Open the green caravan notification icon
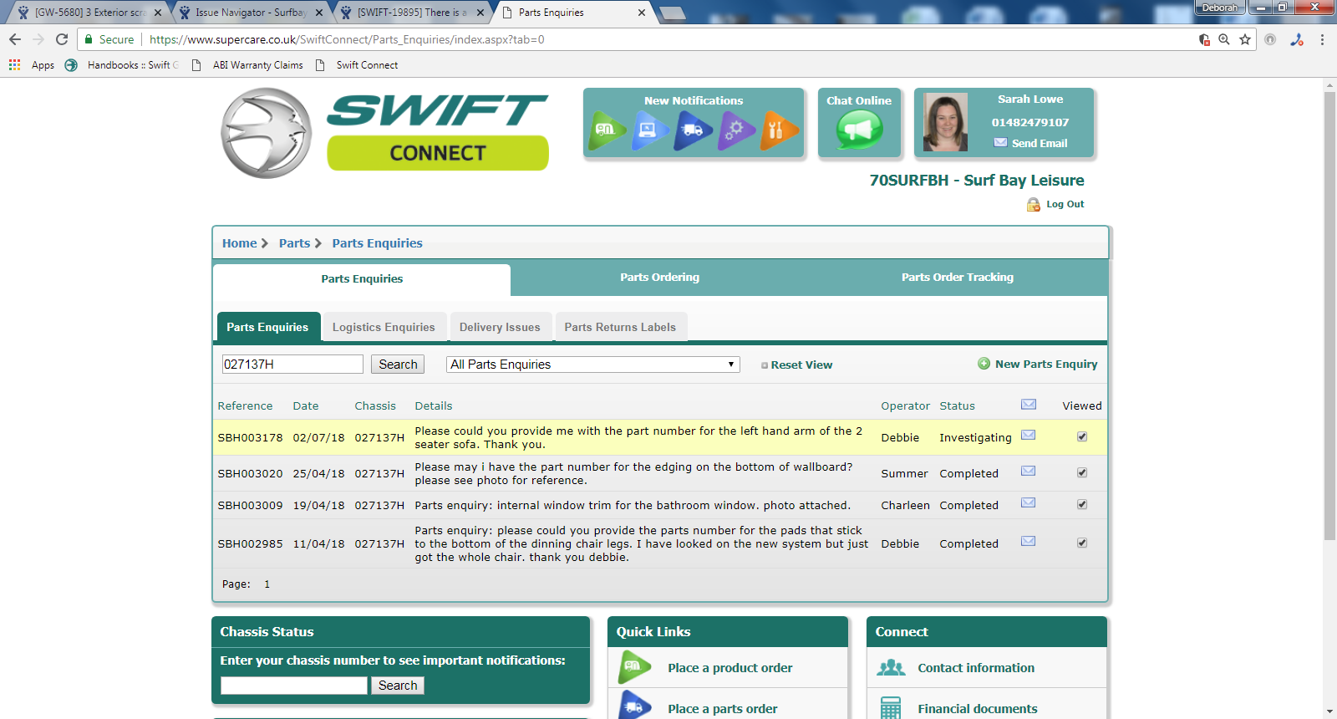Viewport: 1337px width, 719px height. pyautogui.click(x=607, y=130)
